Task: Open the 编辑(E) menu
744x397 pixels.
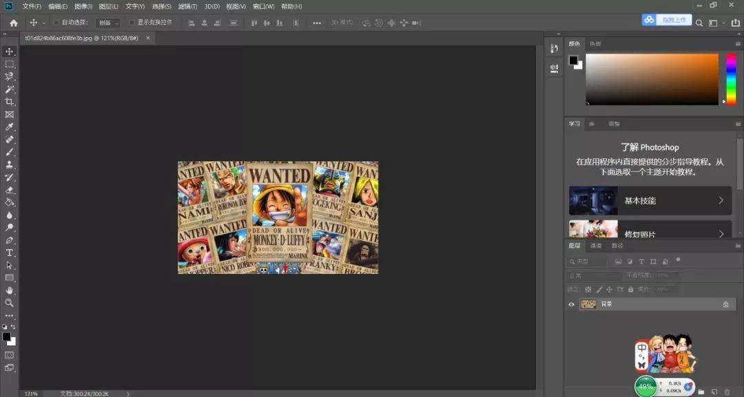Action: 58,7
